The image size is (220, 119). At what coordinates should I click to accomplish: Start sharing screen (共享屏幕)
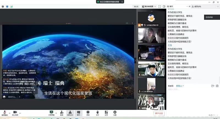(x=51, y=113)
